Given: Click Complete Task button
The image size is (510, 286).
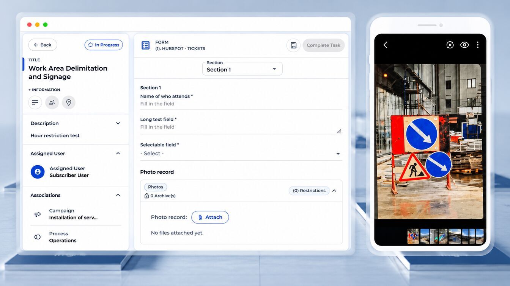Looking at the screenshot, I should point(324,45).
